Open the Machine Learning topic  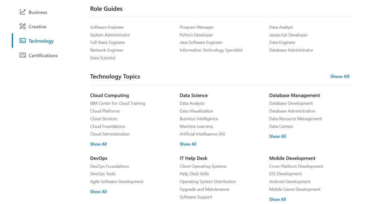coord(196,126)
